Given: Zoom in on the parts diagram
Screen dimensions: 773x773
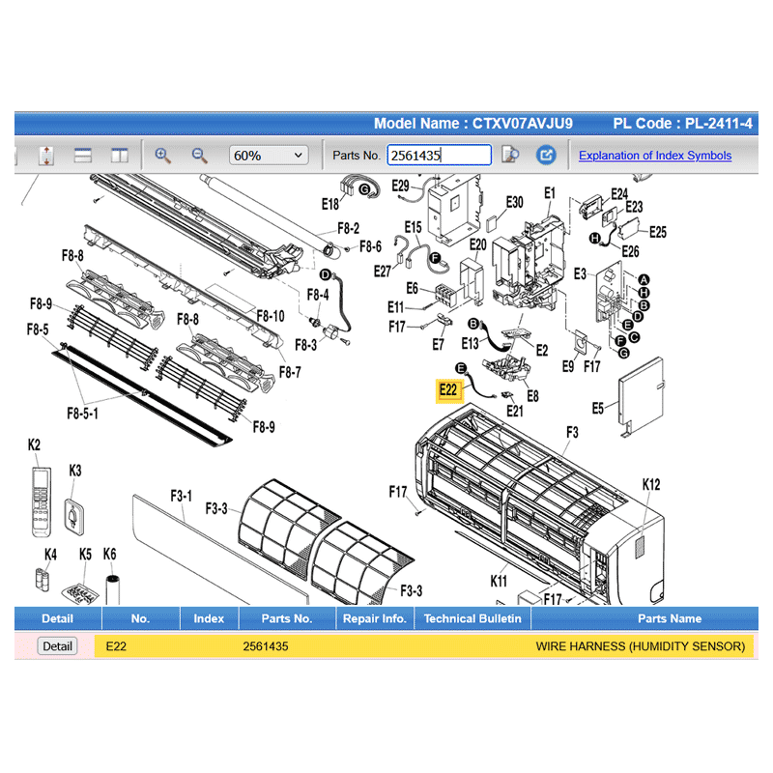Looking at the screenshot, I should pos(163,156).
